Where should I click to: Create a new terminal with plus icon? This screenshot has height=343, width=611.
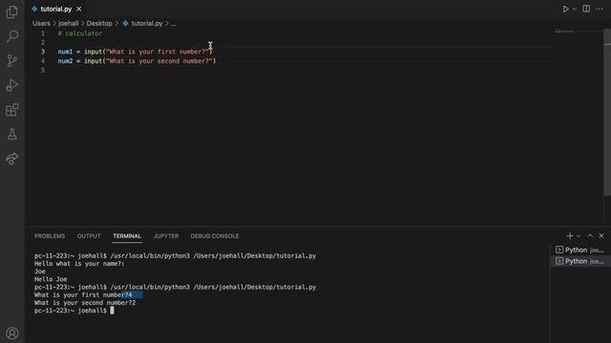tap(570, 235)
